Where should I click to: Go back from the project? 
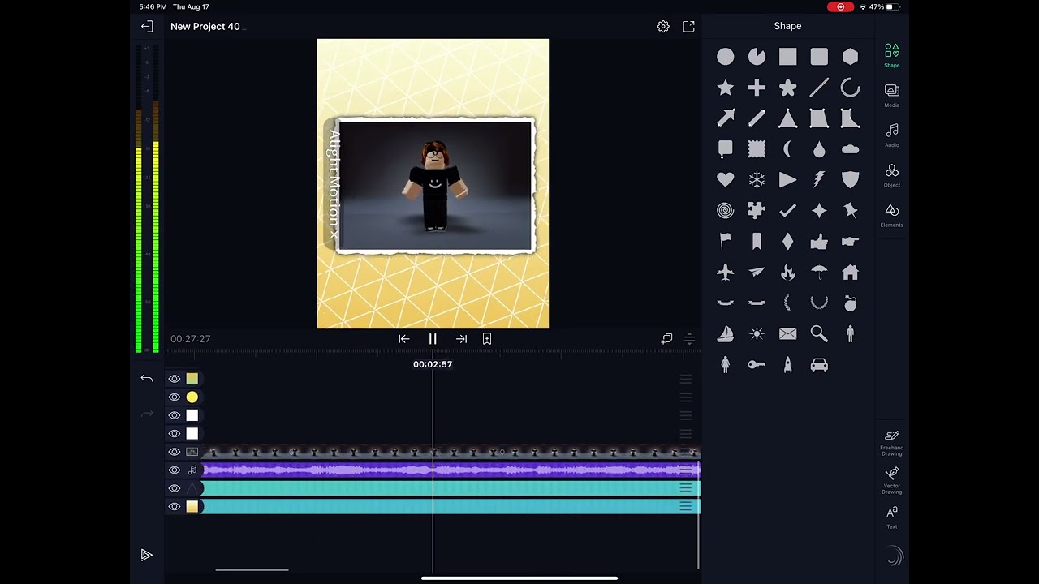[147, 27]
